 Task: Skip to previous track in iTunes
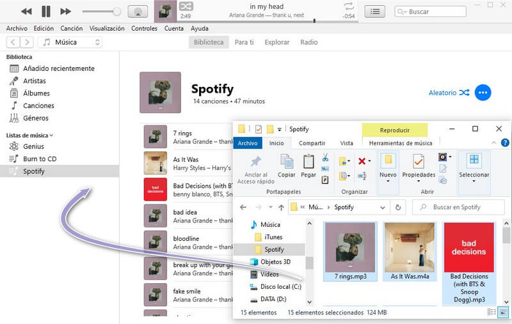click(x=26, y=12)
